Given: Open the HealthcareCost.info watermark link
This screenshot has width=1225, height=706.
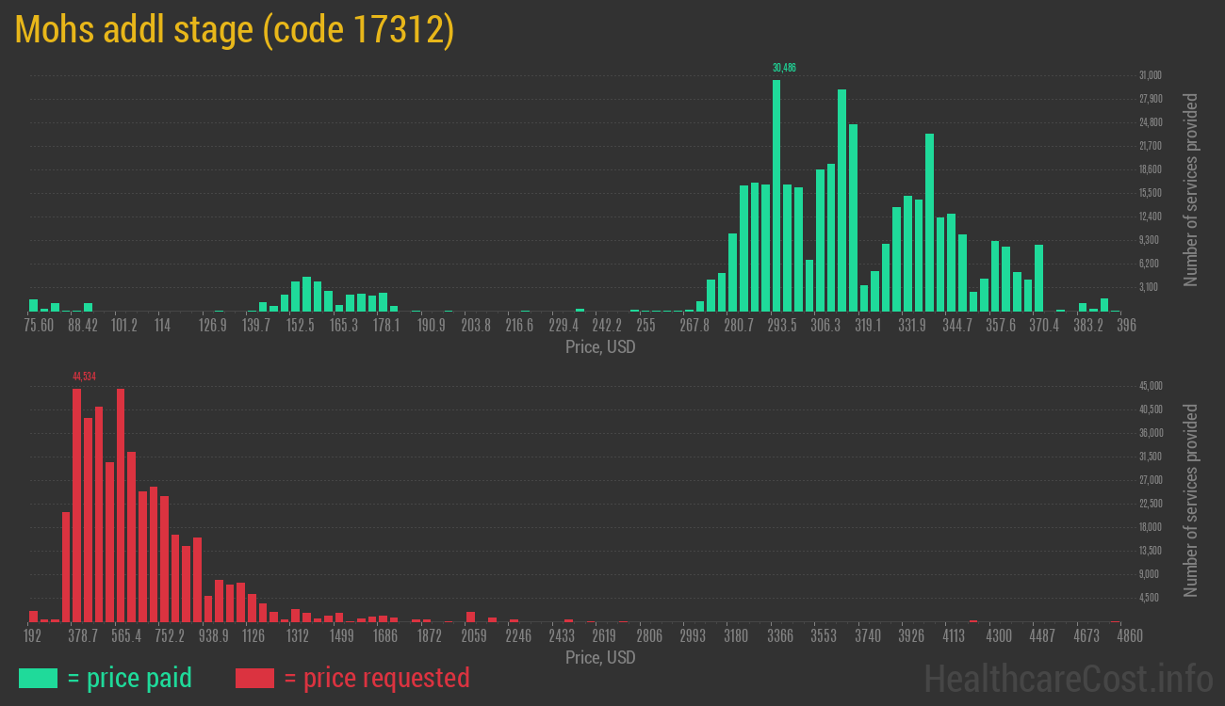Looking at the screenshot, I should point(1068,678).
